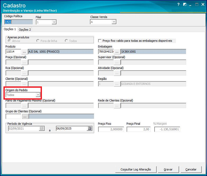This screenshot has width=207, height=176.
Task: Click the Grupo de Clientes code field
Action: pyautogui.click(x=13, y=117)
